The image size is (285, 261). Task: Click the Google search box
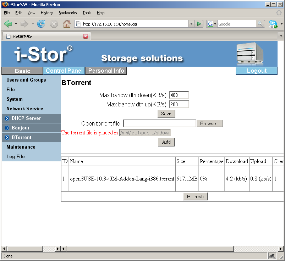pos(237,24)
